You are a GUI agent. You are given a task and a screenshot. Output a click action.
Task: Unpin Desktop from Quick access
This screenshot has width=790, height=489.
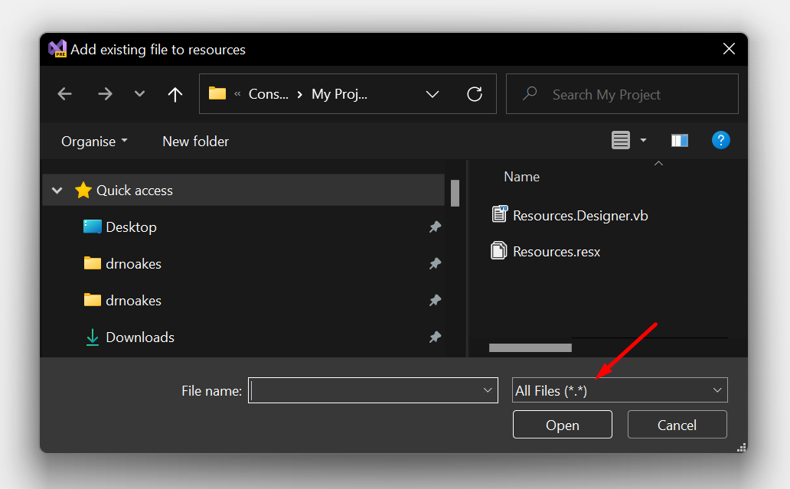(435, 227)
